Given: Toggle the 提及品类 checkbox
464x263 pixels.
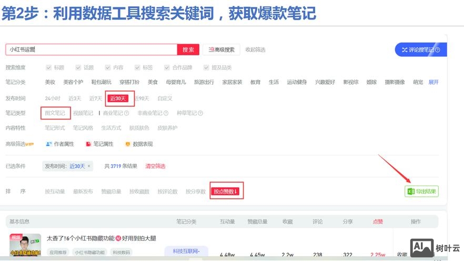Looking at the screenshot, I should pyautogui.click(x=206, y=68).
